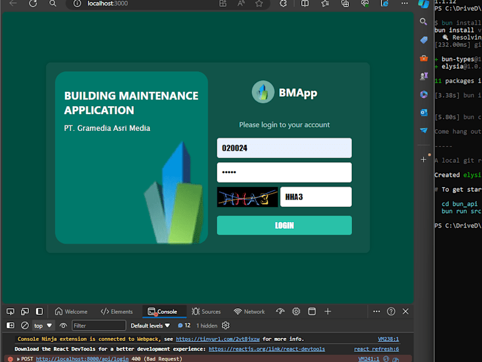Open the tinyurl.com link in console
The height and width of the screenshot is (362, 482).
click(x=218, y=339)
